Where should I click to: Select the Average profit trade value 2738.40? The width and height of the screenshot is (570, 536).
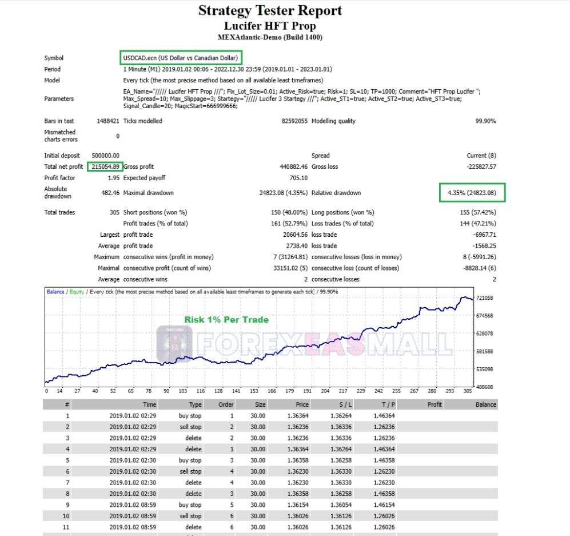(297, 246)
